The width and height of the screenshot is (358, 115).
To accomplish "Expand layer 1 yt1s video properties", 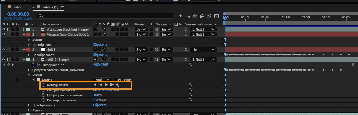I will click(x=24, y=29).
